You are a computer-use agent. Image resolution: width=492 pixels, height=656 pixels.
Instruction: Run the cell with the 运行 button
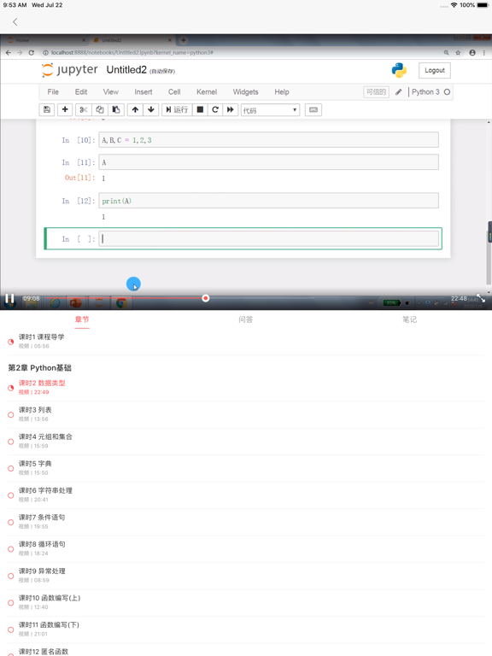177,109
